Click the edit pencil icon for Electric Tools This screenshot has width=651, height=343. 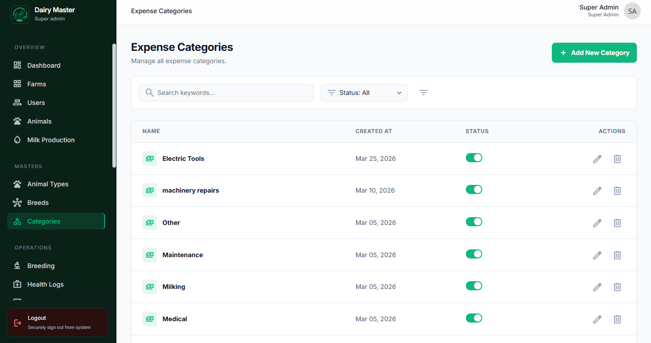597,159
